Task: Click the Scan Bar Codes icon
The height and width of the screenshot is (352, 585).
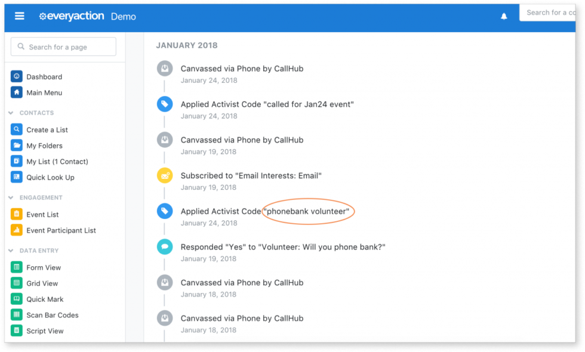Action: (x=16, y=315)
